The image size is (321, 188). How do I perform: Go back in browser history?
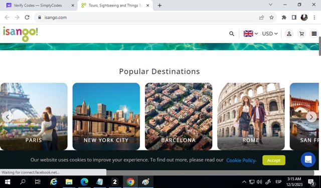(x=7, y=18)
